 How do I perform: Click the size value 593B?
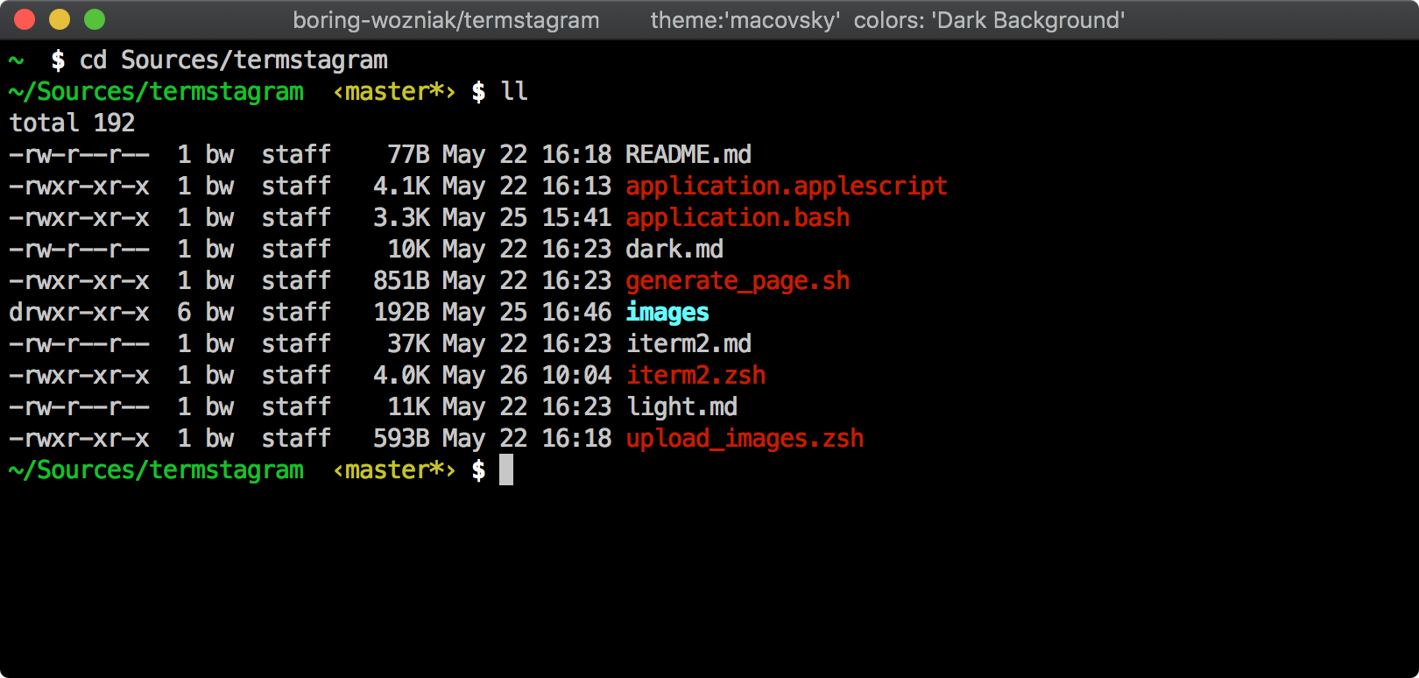coord(401,438)
